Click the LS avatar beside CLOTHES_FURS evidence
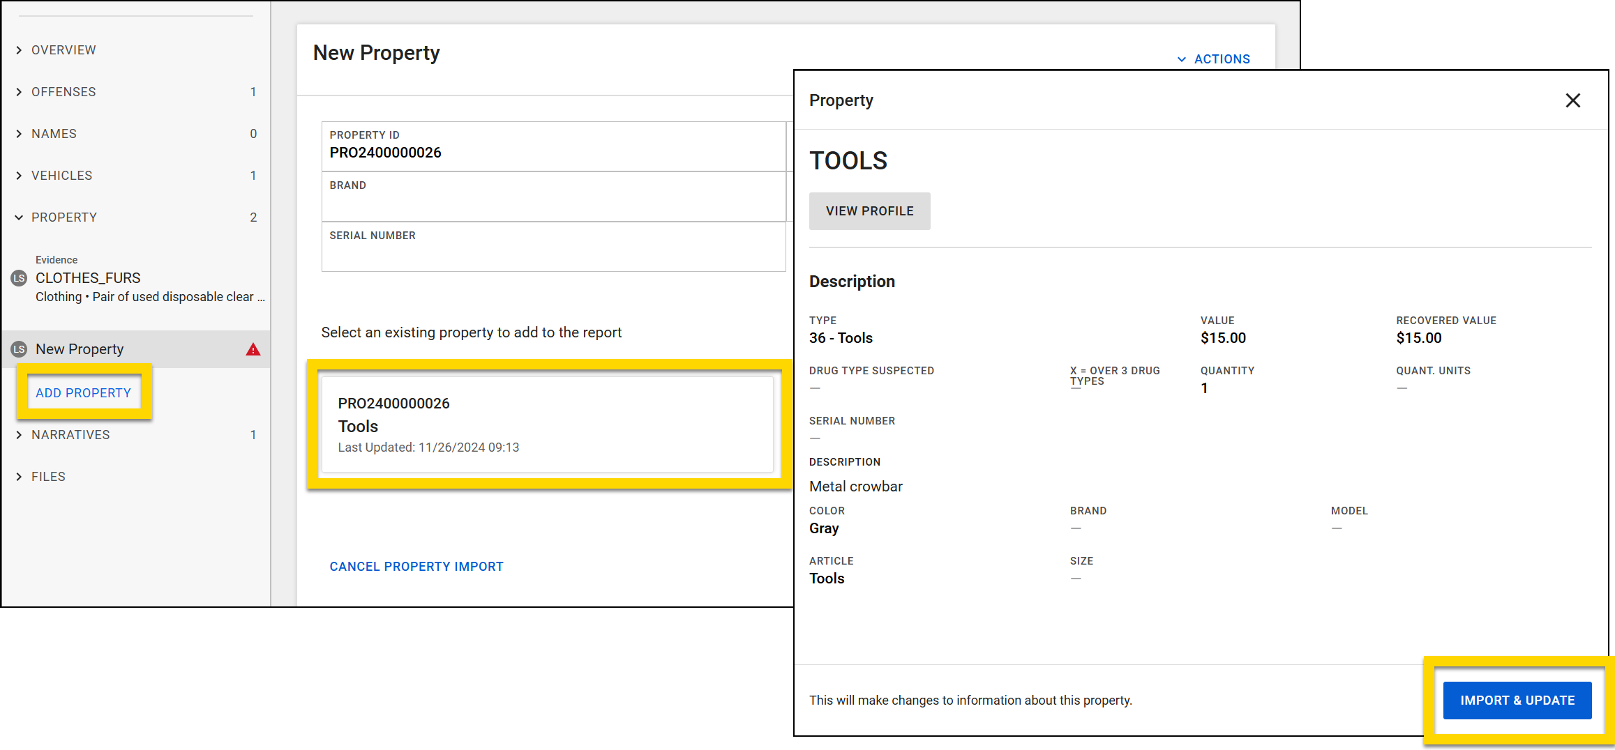This screenshot has width=1615, height=750. (x=20, y=277)
